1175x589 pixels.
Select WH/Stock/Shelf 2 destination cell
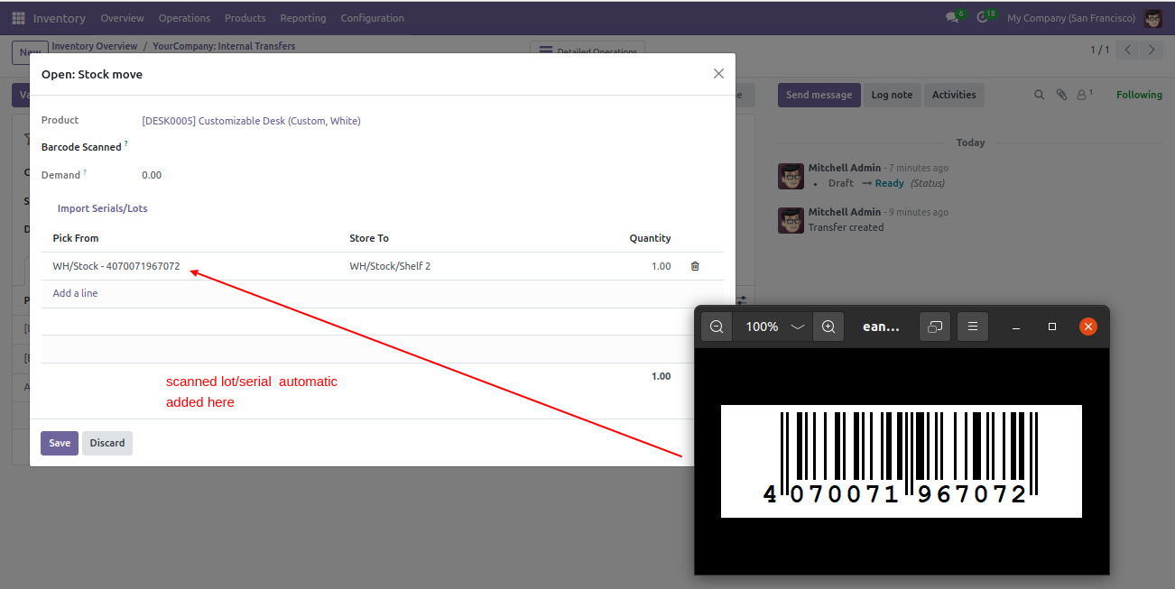390,266
